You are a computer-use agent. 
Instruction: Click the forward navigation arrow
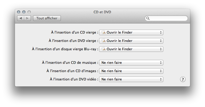click(x=27, y=18)
